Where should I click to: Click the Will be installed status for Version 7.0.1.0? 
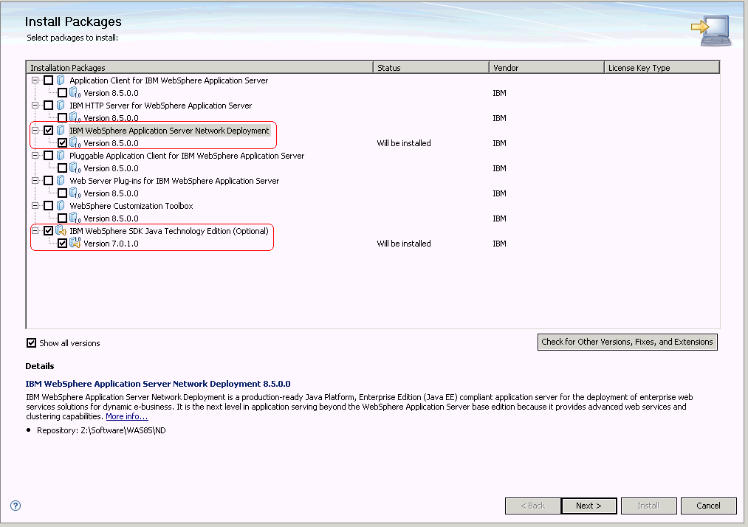(404, 244)
